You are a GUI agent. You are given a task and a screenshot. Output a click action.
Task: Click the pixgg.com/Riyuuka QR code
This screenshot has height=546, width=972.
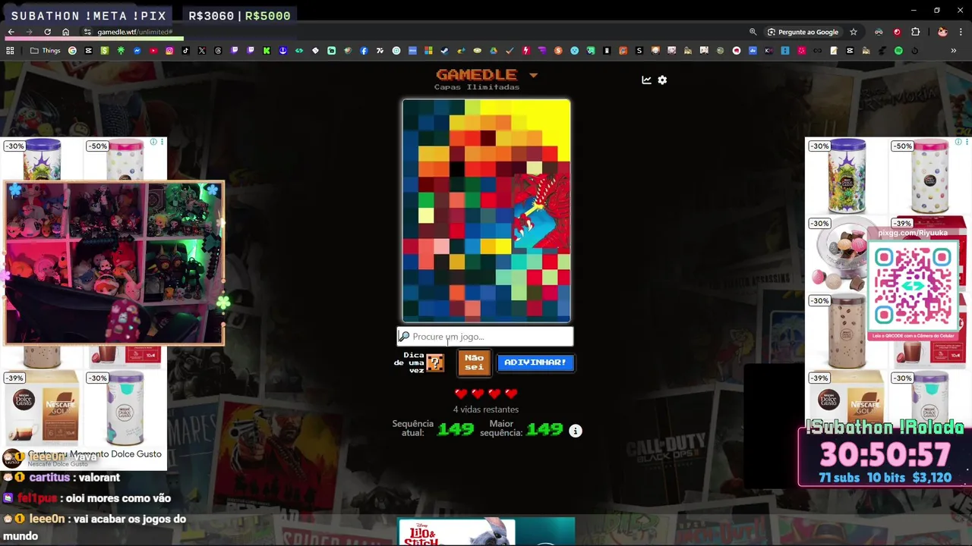913,286
